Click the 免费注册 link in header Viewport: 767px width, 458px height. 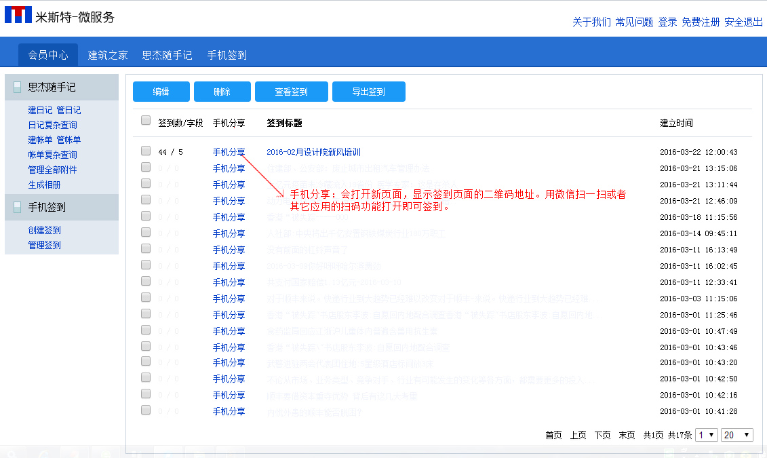click(701, 22)
